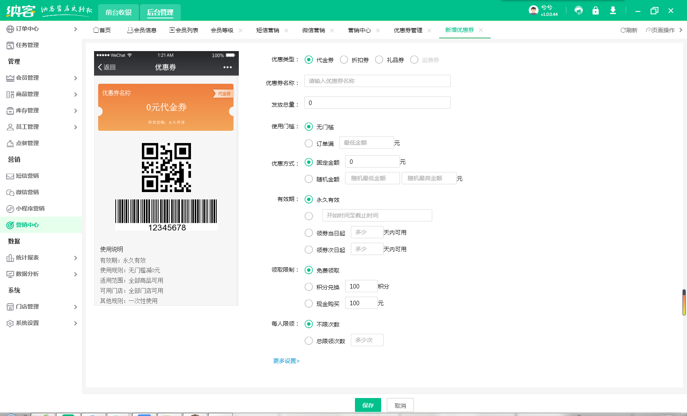
Task: Expand the 统计报表 submenu arrow
Action: [76, 258]
